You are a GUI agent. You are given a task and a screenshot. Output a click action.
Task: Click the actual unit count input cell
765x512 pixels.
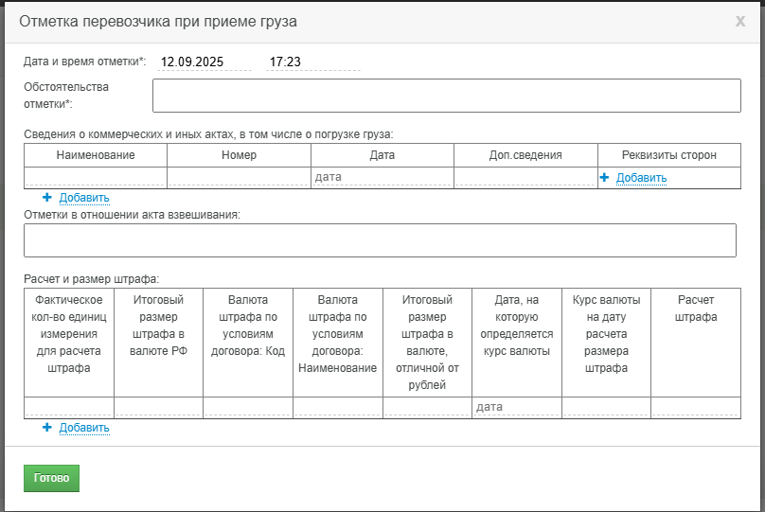[69, 407]
